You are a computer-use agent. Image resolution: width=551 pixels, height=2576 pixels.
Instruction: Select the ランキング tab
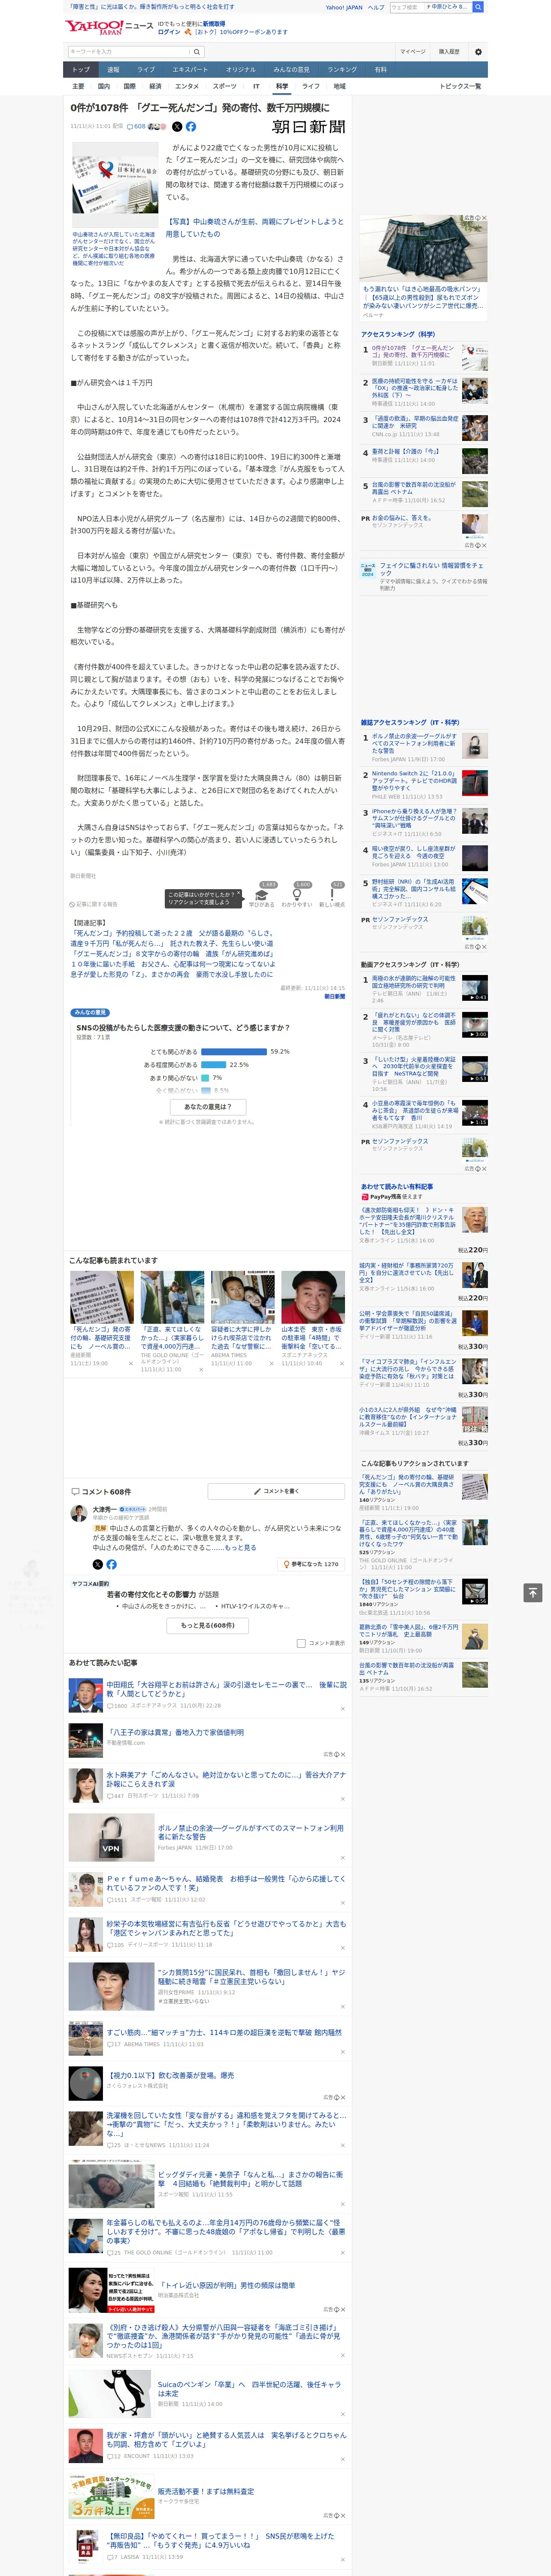click(x=342, y=70)
